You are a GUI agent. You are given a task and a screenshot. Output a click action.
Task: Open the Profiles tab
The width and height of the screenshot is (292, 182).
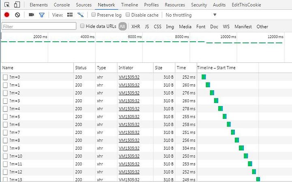coord(151,5)
